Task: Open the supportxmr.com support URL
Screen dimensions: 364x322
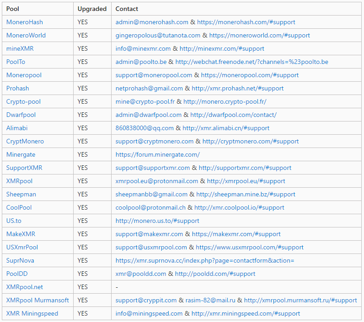Action: pos(245,168)
